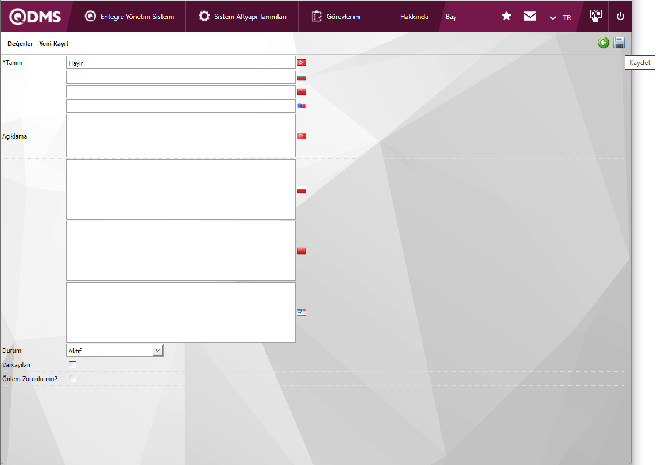Click the Turkish flag beside Açıklama

click(302, 136)
